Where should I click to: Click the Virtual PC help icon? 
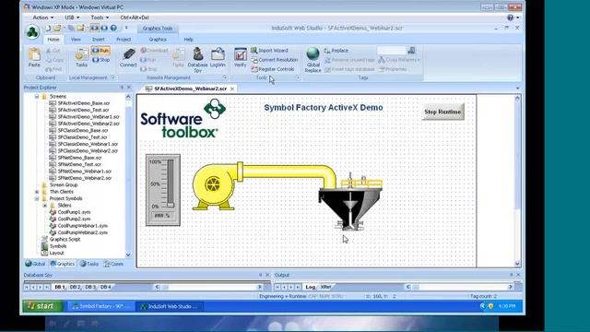(x=510, y=18)
